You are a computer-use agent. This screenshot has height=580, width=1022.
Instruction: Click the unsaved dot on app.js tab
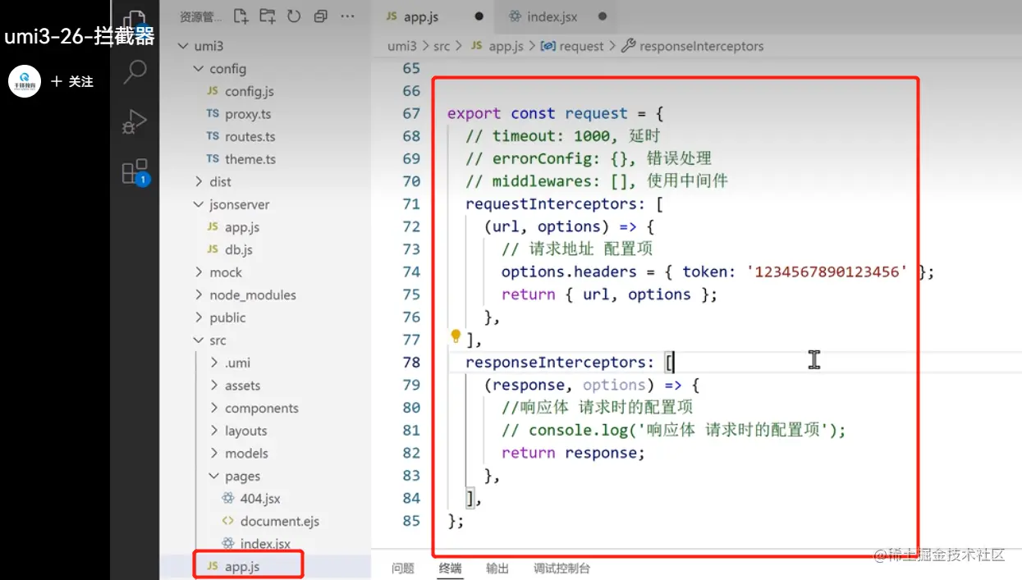coord(479,16)
